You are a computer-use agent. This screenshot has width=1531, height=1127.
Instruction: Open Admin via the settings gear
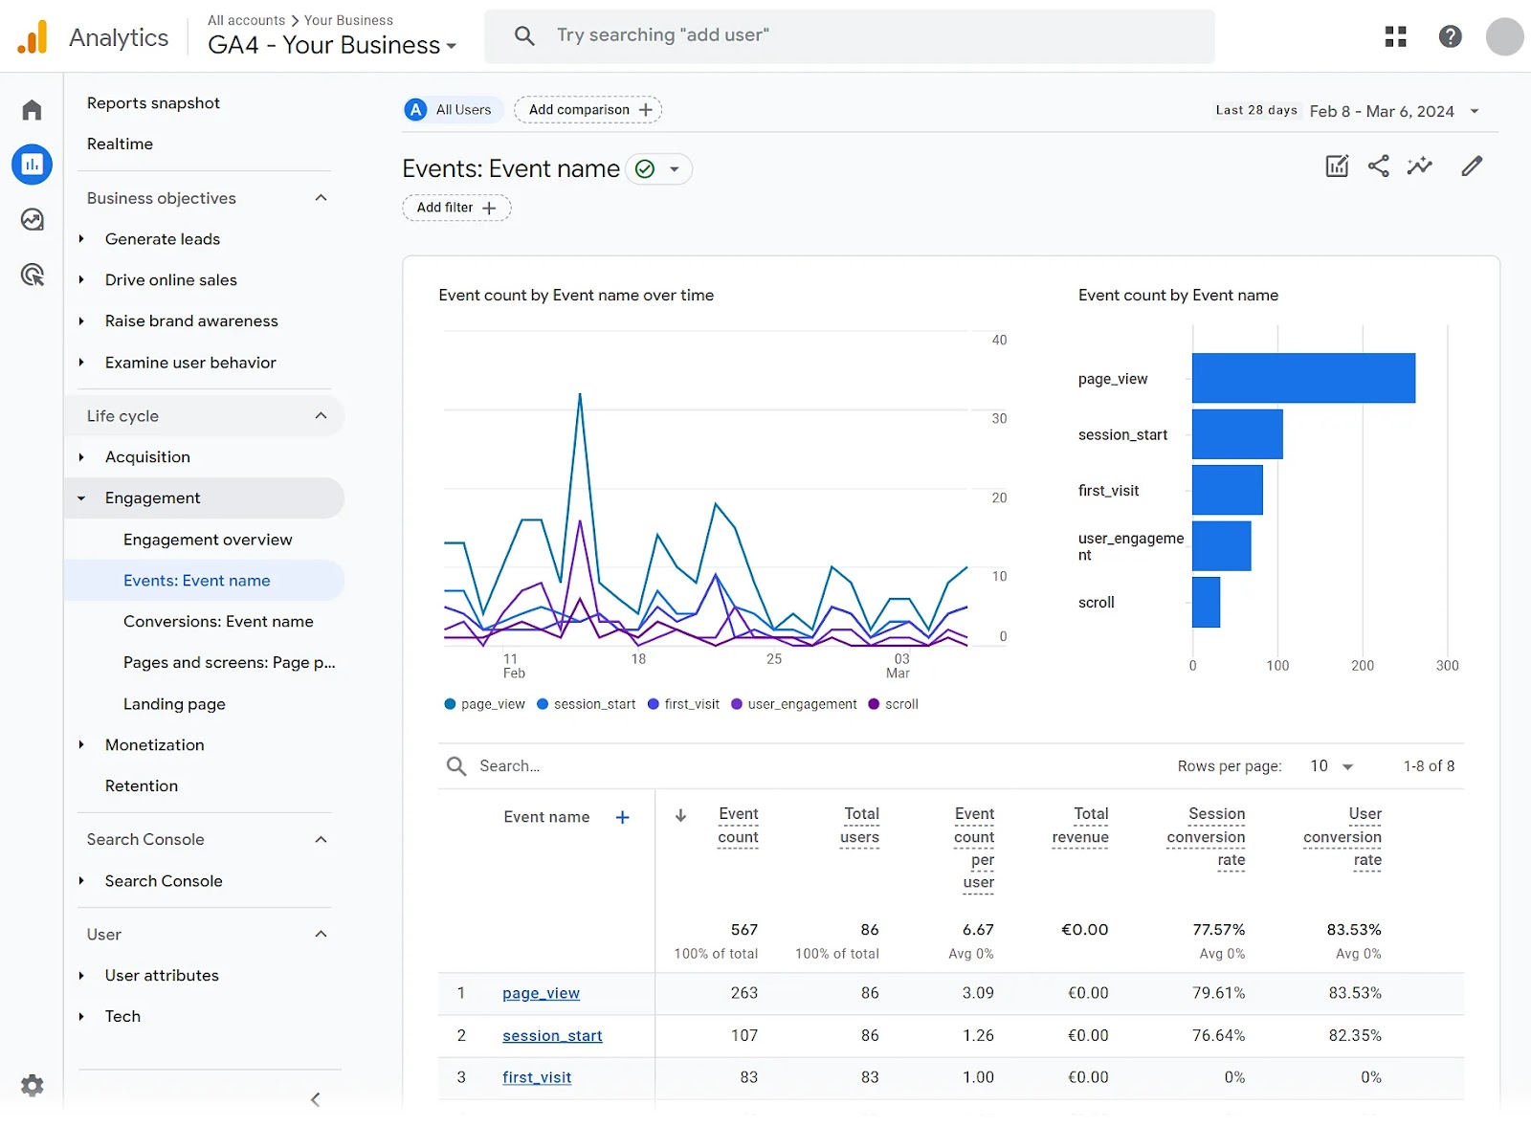click(32, 1085)
